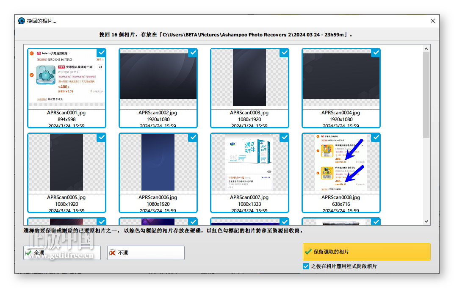Screen dimensions: 454x288
Task: Click the 全選 select-all button
Action: pos(62,253)
